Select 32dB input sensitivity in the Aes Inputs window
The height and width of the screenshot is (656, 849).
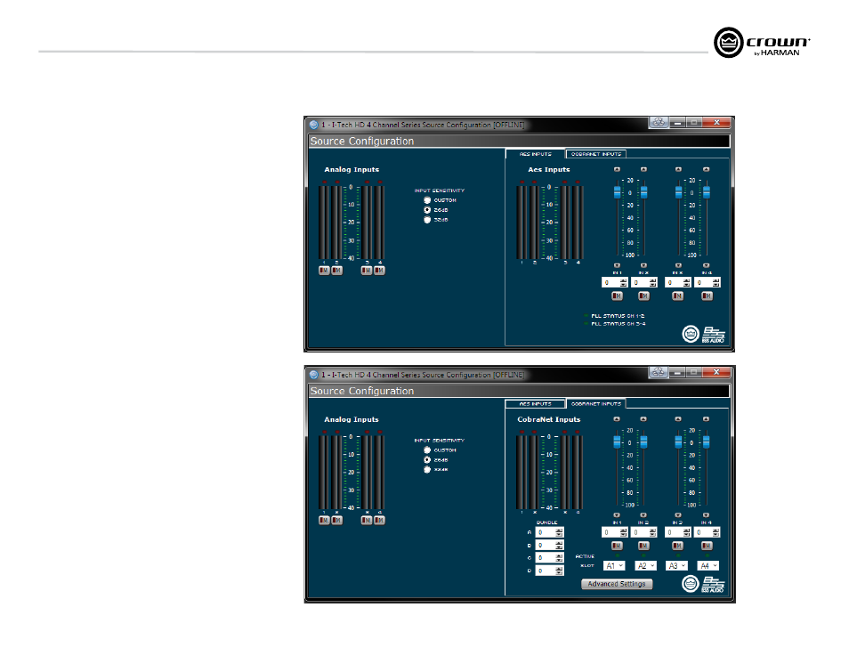(x=427, y=220)
